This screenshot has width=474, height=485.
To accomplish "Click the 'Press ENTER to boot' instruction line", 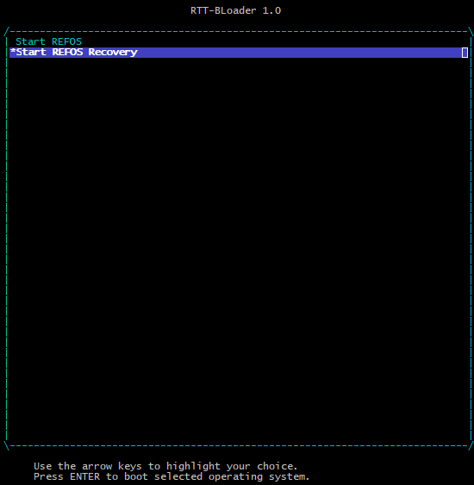I will 172,476.
